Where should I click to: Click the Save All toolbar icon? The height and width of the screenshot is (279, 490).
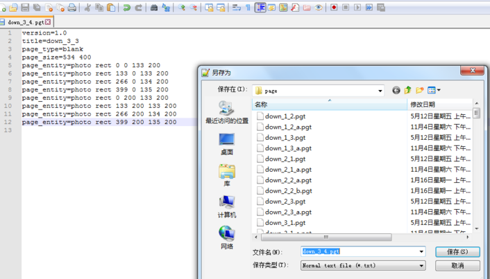click(x=37, y=8)
